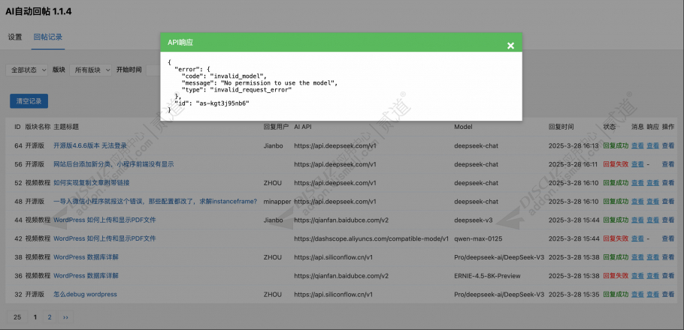Viewport: 684px width, 330px height.
Task: Click model name deepseek-v3
Action: click(x=474, y=220)
